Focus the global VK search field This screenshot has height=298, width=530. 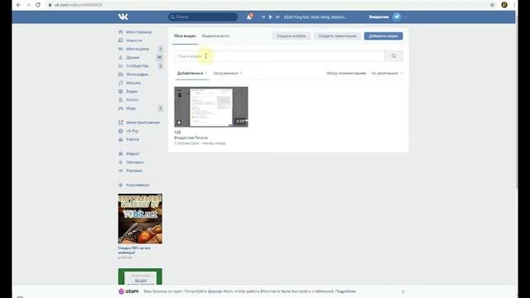pos(203,17)
